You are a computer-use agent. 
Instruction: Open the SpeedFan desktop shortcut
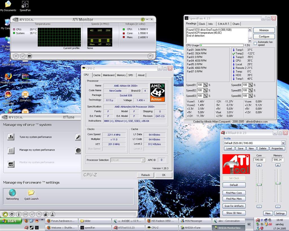pyautogui.click(x=25, y=5)
